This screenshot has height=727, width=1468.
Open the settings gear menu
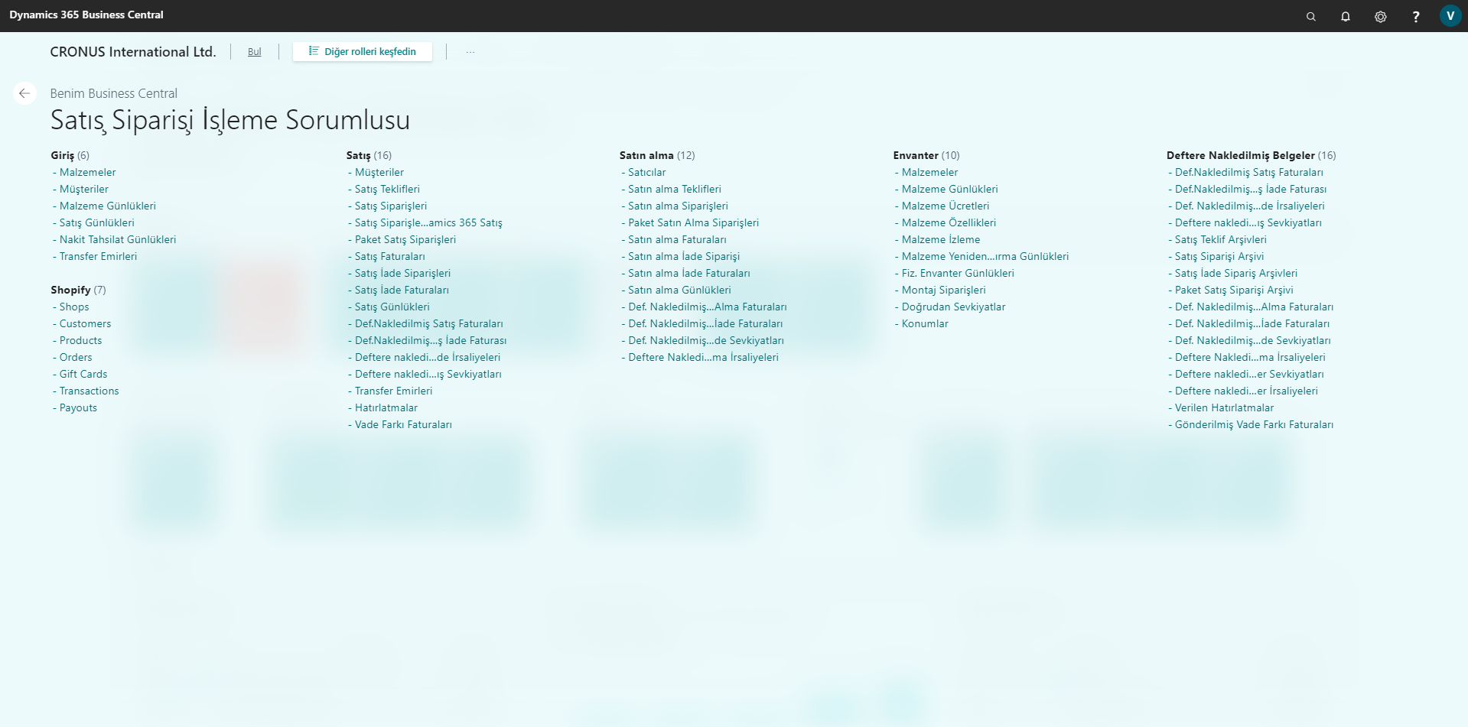click(1381, 16)
